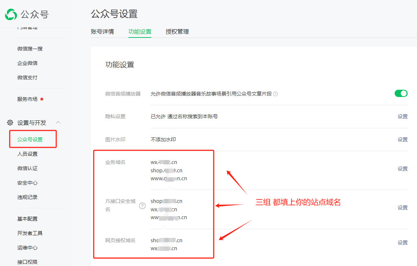Click the 业务域名 label
This screenshot has width=417, height=266.
(x=115, y=162)
